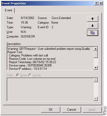Show the next event with down arrow
The width and height of the screenshot is (107, 116).
tap(92, 26)
